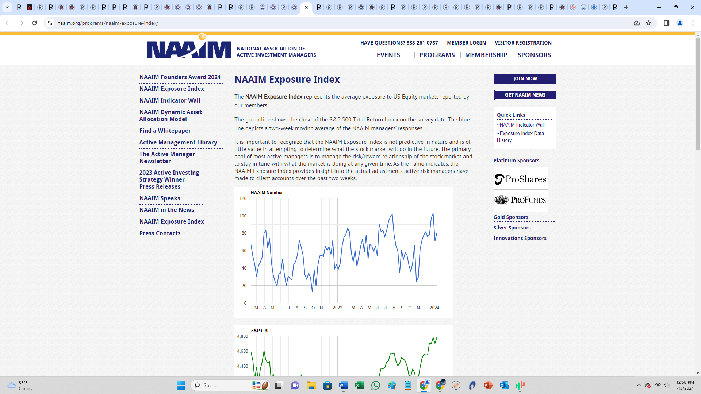Open the MEMBERSHIP menu item

point(486,55)
